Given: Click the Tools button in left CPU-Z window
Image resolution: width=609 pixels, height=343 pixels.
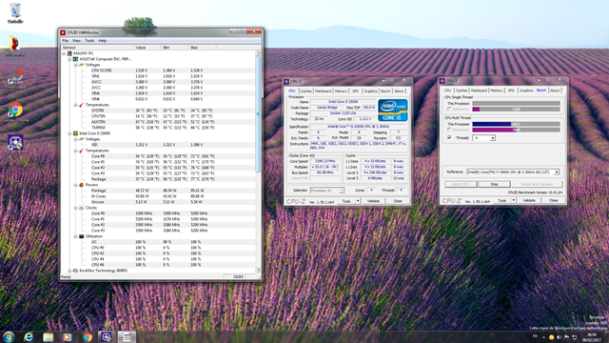Looking at the screenshot, I should point(346,201).
